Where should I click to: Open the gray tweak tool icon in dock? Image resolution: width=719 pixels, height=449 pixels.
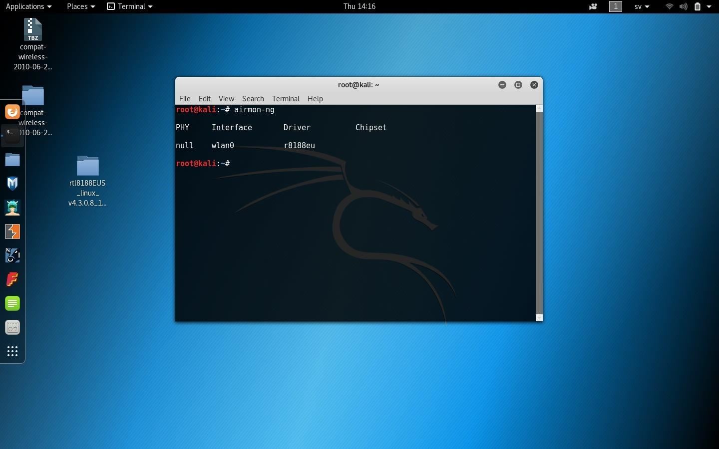12,327
